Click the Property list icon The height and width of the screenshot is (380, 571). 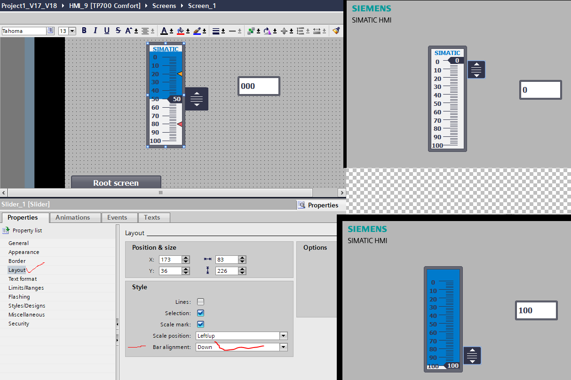[x=6, y=230]
